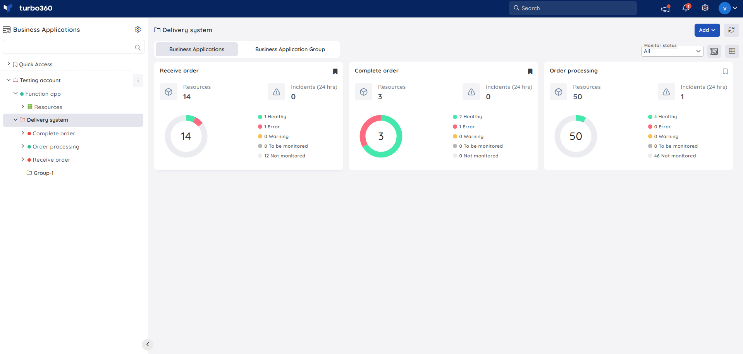This screenshot has height=354, width=743.
Task: Expand the Resources tree node
Action: click(22, 106)
